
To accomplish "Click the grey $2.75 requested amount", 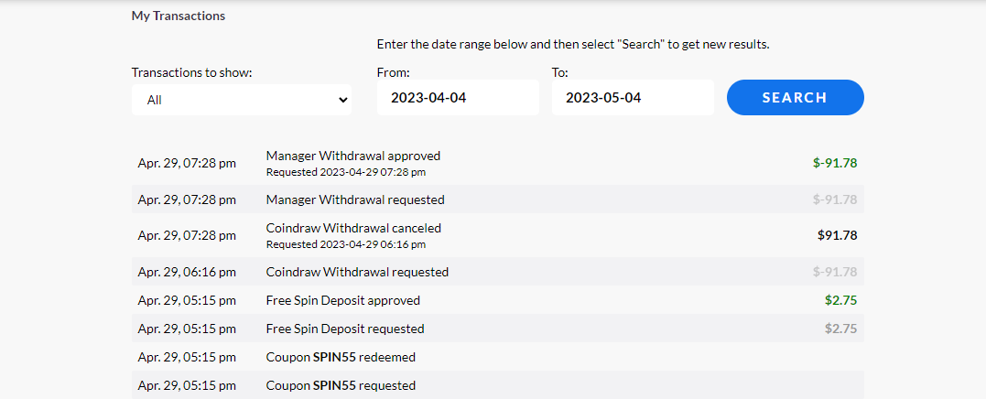I will click(x=840, y=329).
